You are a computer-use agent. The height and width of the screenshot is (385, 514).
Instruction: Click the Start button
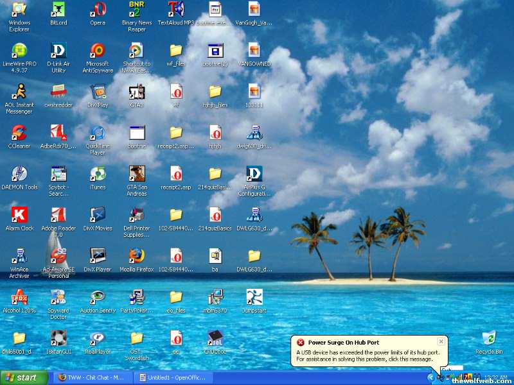click(24, 377)
